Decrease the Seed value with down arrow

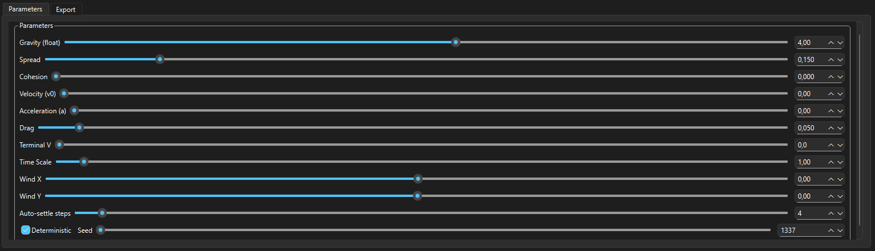(840, 231)
